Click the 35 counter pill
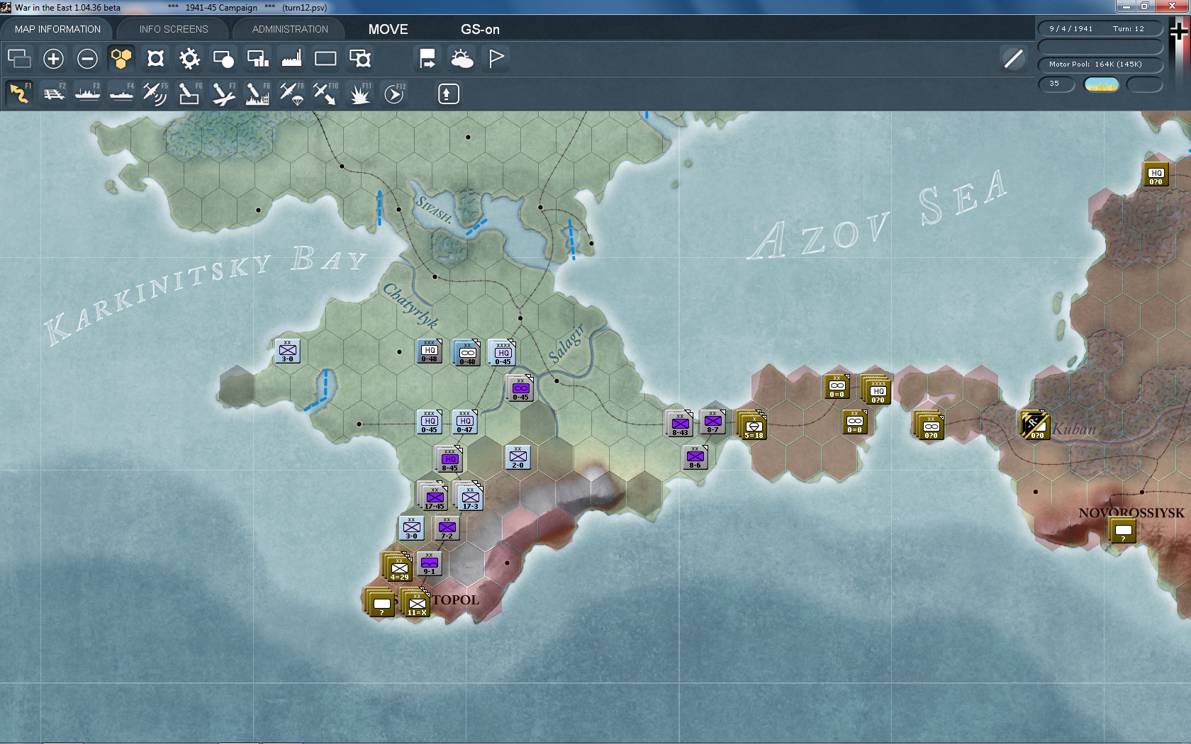1191x744 pixels. [x=1056, y=84]
